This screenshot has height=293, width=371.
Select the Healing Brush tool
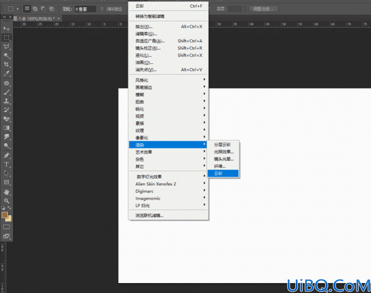pyautogui.click(x=6, y=83)
